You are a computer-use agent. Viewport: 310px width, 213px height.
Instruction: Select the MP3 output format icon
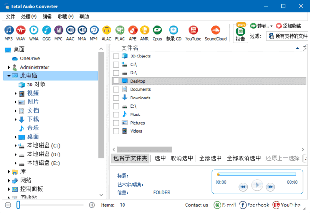tap(9, 31)
